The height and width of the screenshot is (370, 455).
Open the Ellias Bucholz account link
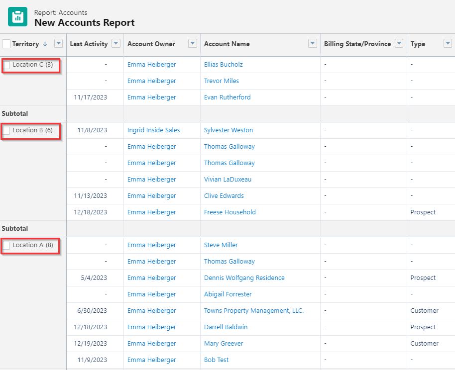(224, 64)
